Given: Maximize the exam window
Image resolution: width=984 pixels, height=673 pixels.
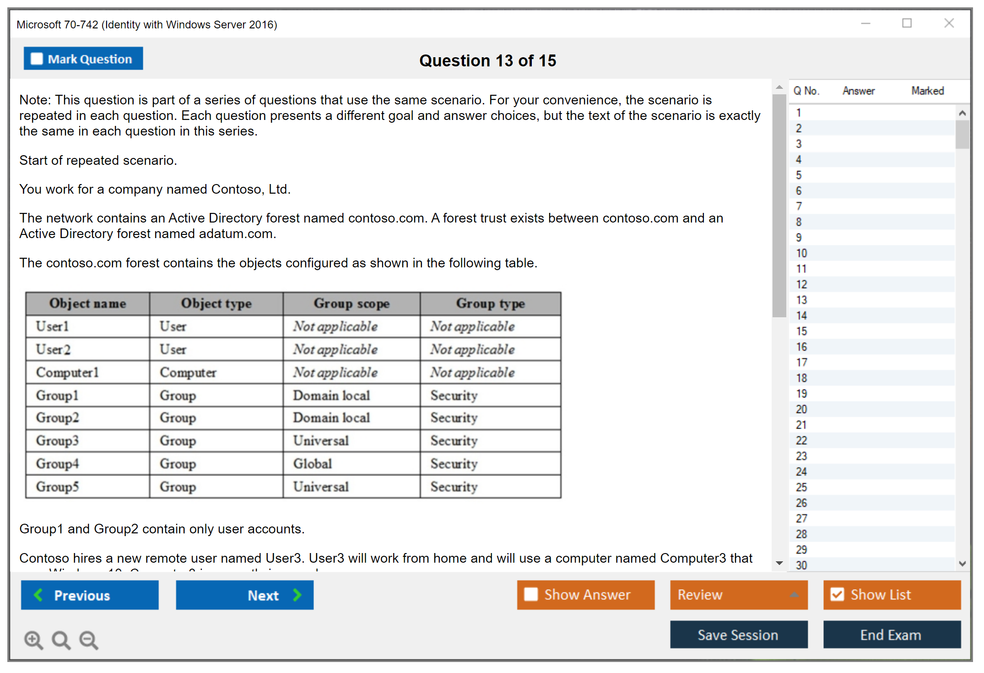Looking at the screenshot, I should coord(907,23).
